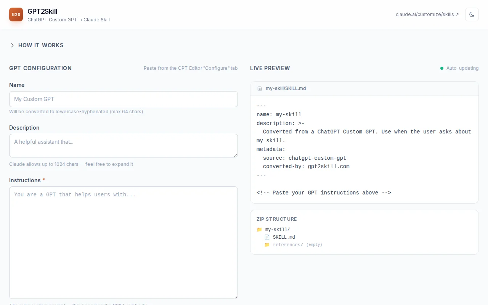Click the Auto-updating status label
This screenshot has width=488, height=305.
[462, 68]
